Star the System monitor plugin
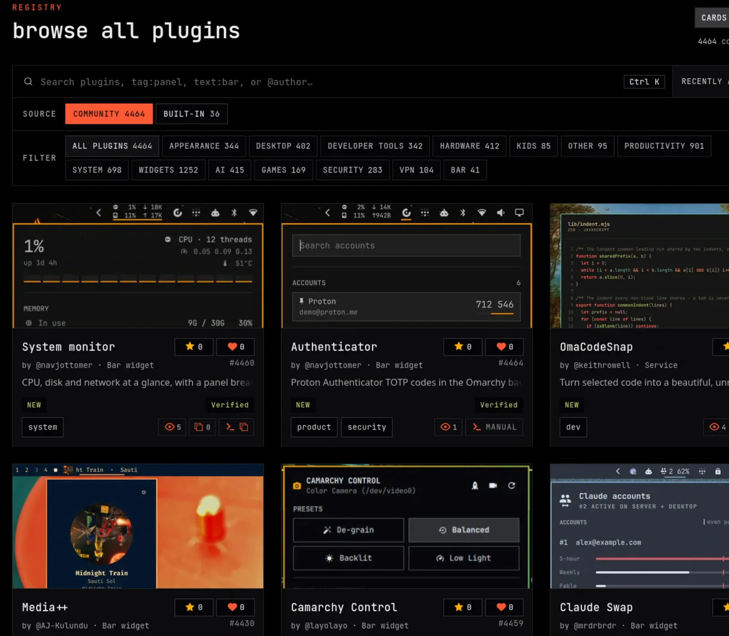This screenshot has height=636, width=729. 195,347
